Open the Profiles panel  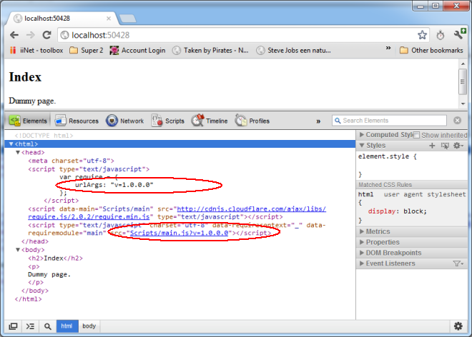coord(252,121)
